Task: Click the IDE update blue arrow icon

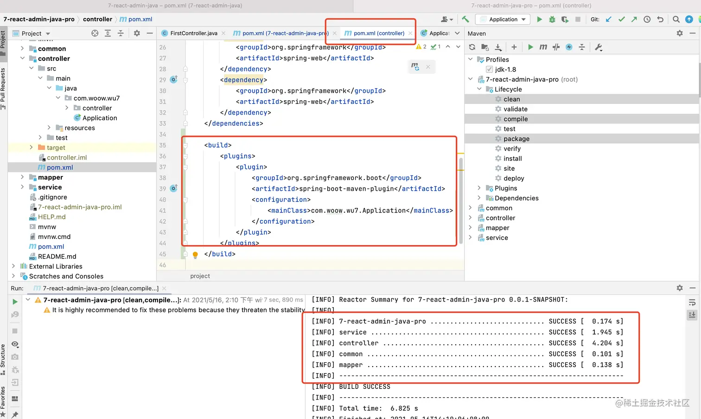Action: pos(689,19)
